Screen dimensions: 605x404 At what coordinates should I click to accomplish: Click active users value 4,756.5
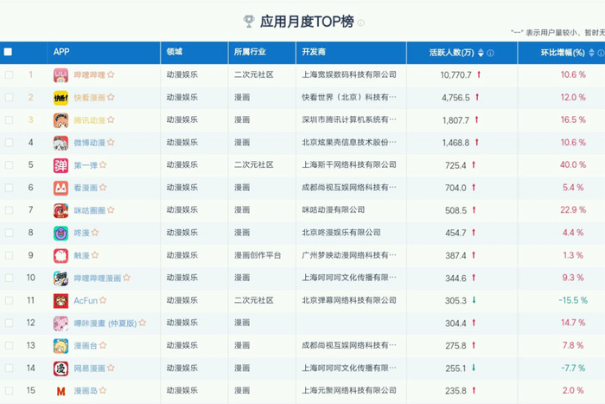(455, 98)
